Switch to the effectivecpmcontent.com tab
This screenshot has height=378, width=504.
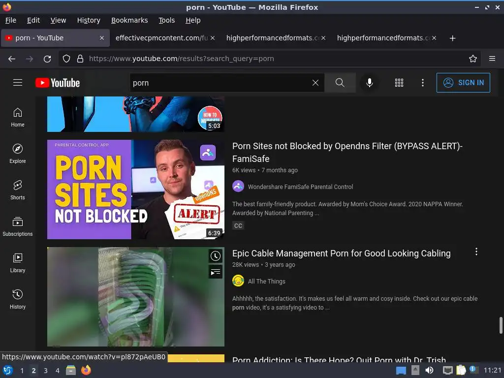(x=161, y=38)
